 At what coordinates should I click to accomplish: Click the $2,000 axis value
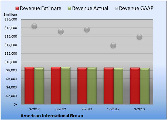[x=11, y=96]
